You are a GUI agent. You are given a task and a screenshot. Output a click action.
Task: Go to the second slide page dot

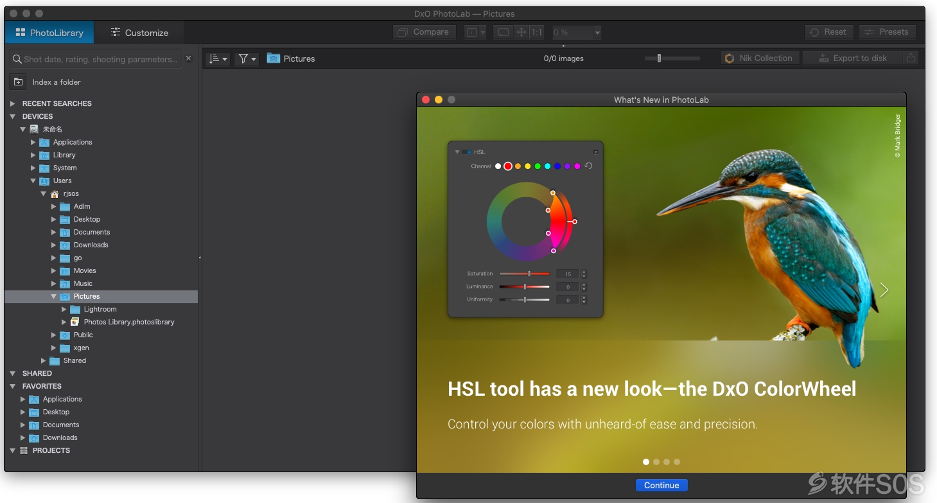656,461
